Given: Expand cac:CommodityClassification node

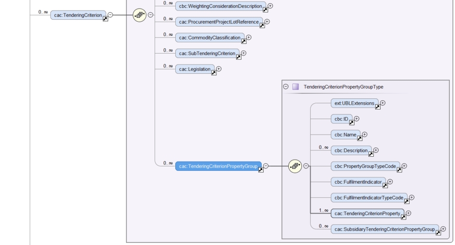Looking at the screenshot, I should click(x=249, y=37).
